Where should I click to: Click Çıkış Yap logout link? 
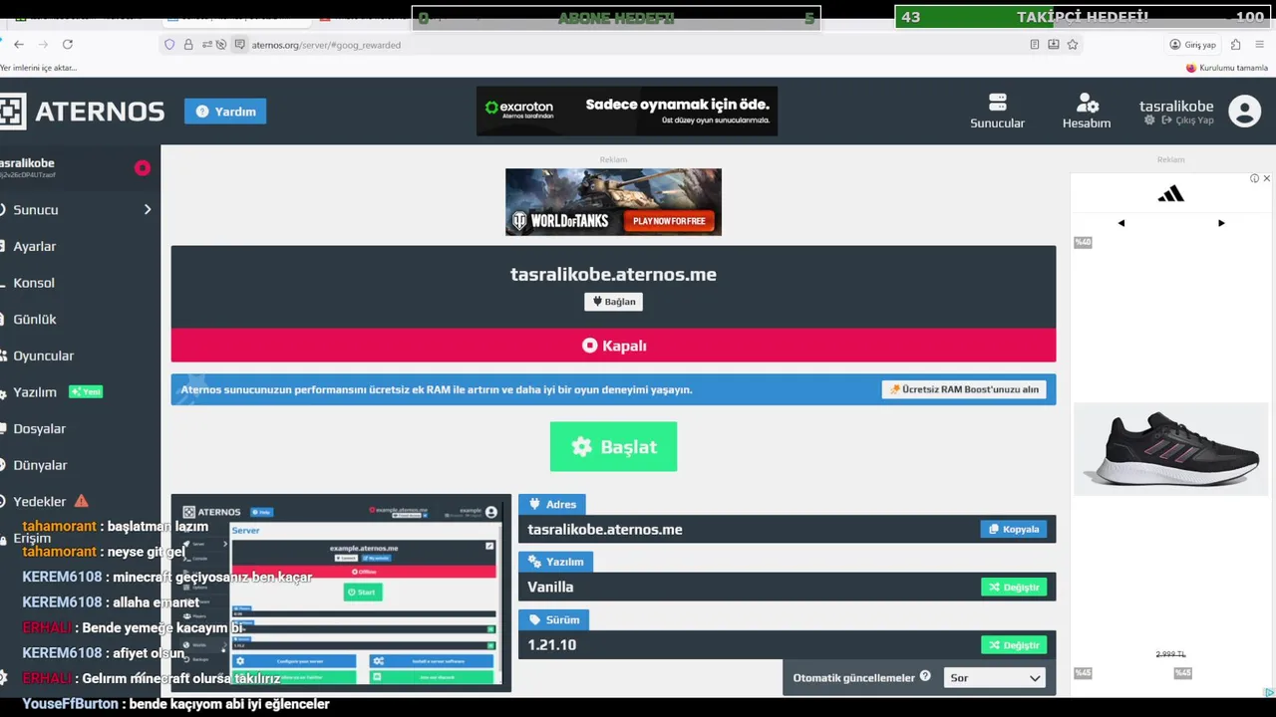tap(1186, 120)
